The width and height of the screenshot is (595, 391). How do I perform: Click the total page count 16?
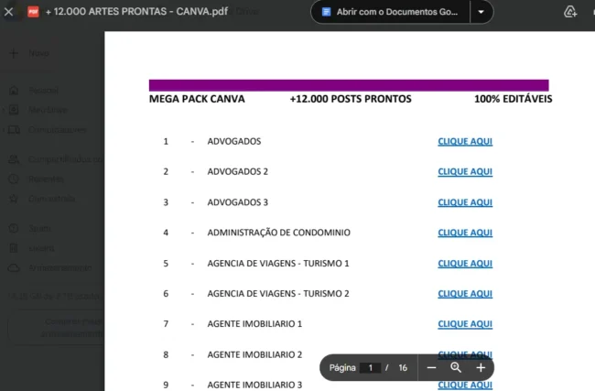pyautogui.click(x=403, y=367)
